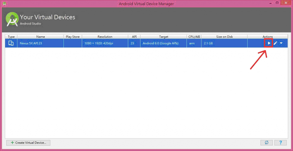Viewport: 293px width, 151px height.
Task: Minimize the Android Virtual Device Manager window
Action: pyautogui.click(x=270, y=3)
